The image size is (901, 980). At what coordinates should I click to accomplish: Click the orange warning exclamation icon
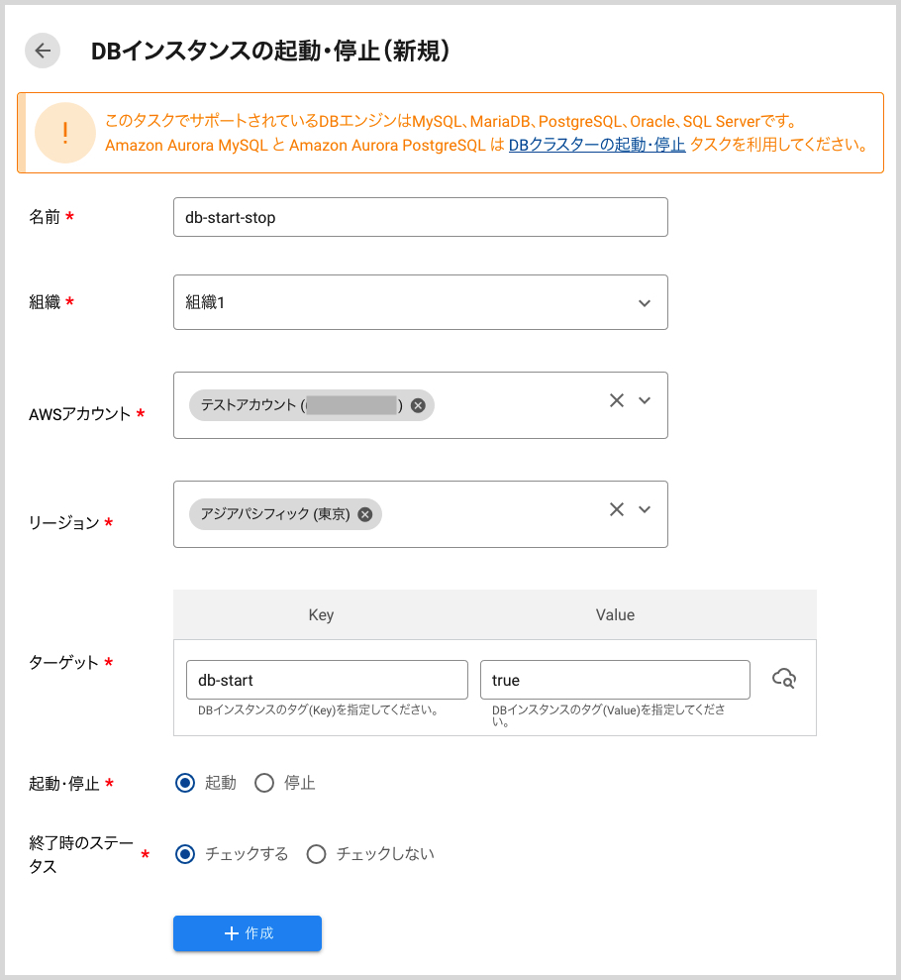65,133
